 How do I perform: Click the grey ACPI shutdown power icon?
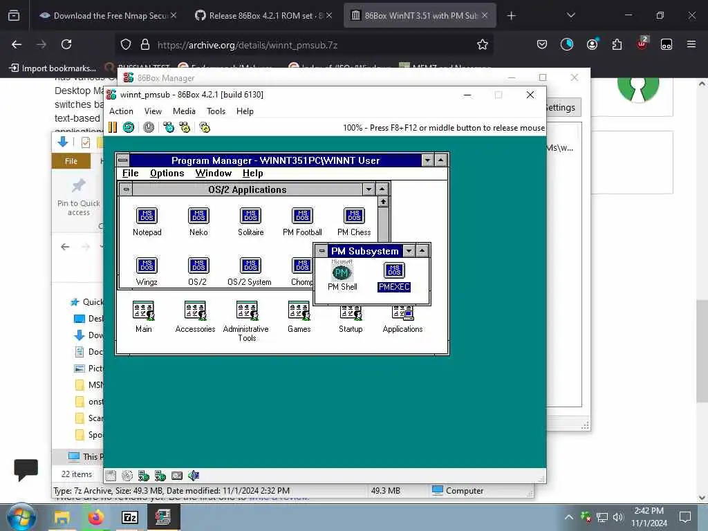pyautogui.click(x=149, y=127)
